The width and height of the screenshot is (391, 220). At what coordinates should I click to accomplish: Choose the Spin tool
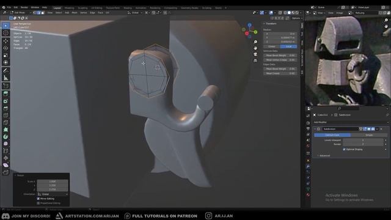[x=5, y=137]
